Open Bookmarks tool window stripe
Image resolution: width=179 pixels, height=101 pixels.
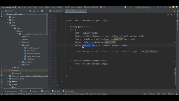tap(2, 72)
